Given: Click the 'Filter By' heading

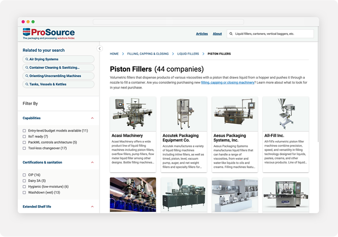Looking at the screenshot, I should tap(30, 104).
